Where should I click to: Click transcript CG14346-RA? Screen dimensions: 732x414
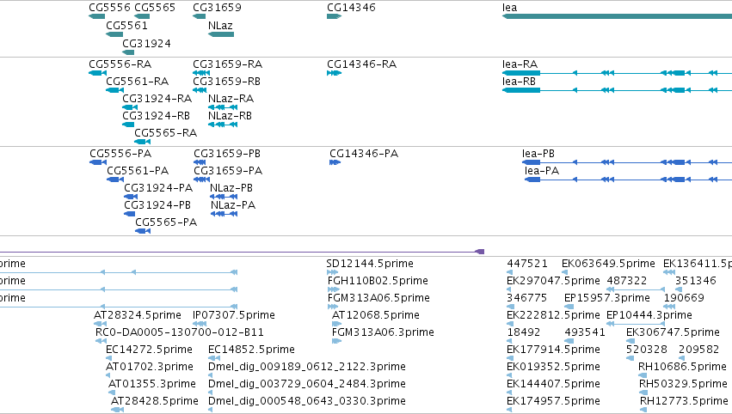pyautogui.click(x=362, y=64)
